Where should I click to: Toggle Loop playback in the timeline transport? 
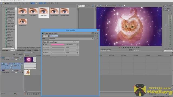[27, 94]
